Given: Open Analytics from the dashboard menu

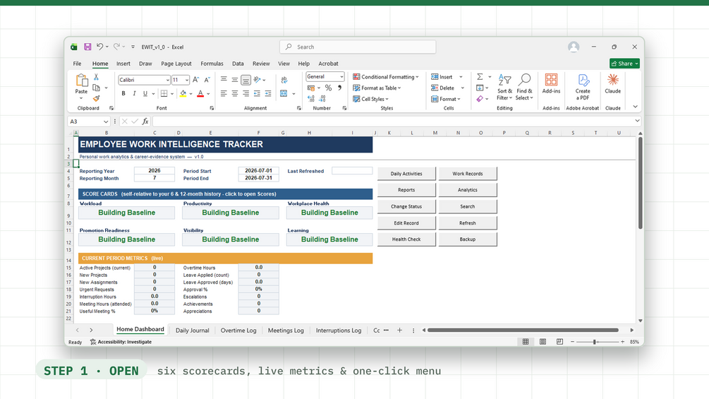Looking at the screenshot, I should 468,190.
